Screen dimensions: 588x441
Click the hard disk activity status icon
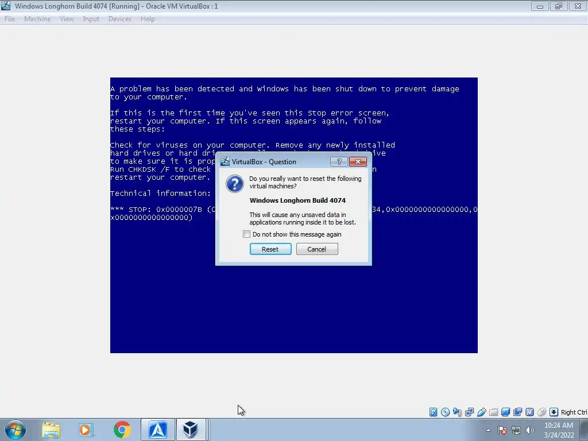(x=433, y=412)
